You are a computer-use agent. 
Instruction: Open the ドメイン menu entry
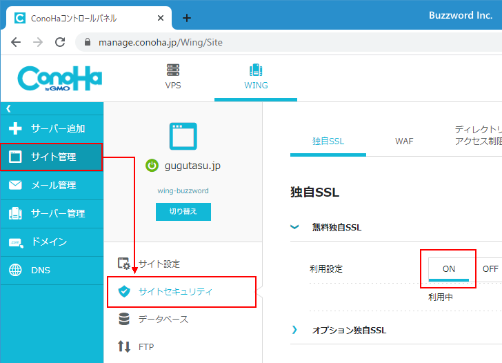52,242
